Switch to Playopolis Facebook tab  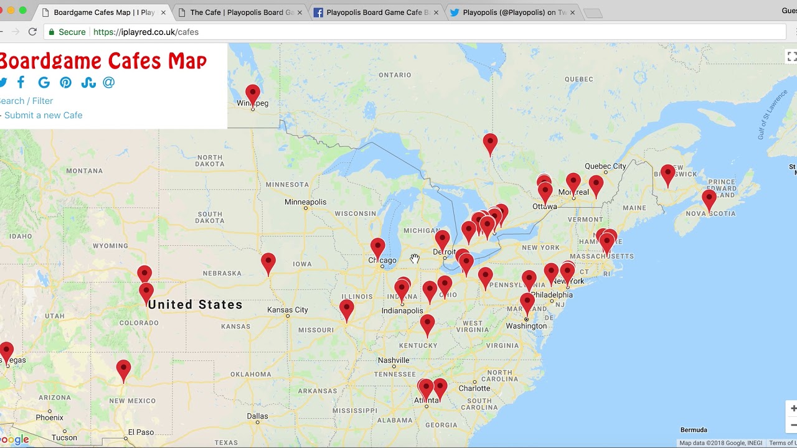377,12
